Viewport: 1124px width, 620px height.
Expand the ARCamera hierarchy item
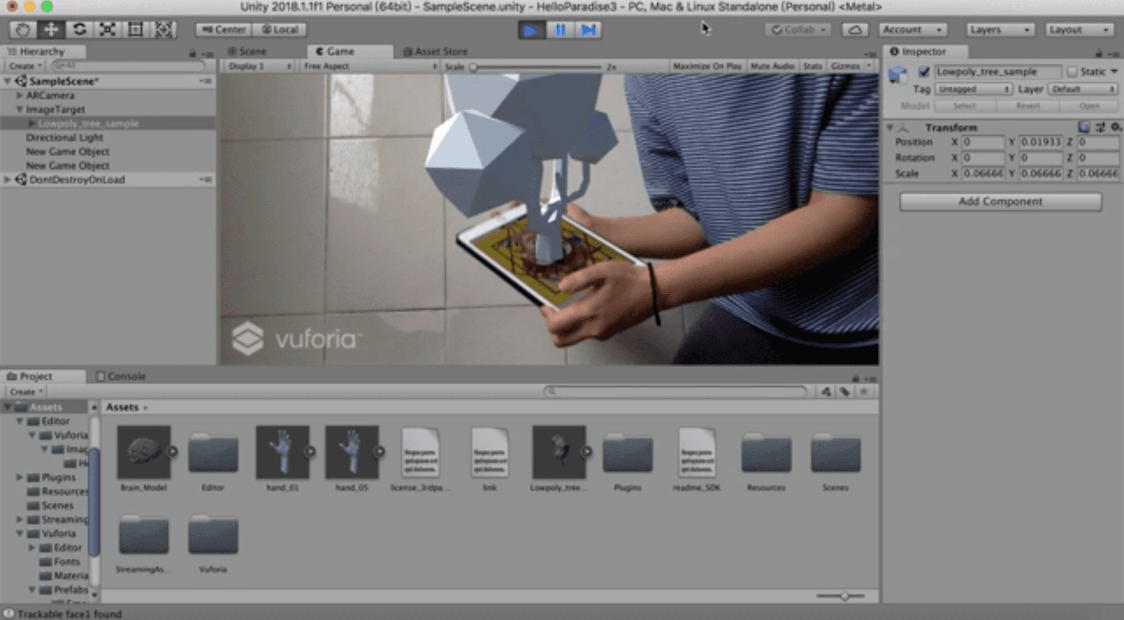coord(19,95)
